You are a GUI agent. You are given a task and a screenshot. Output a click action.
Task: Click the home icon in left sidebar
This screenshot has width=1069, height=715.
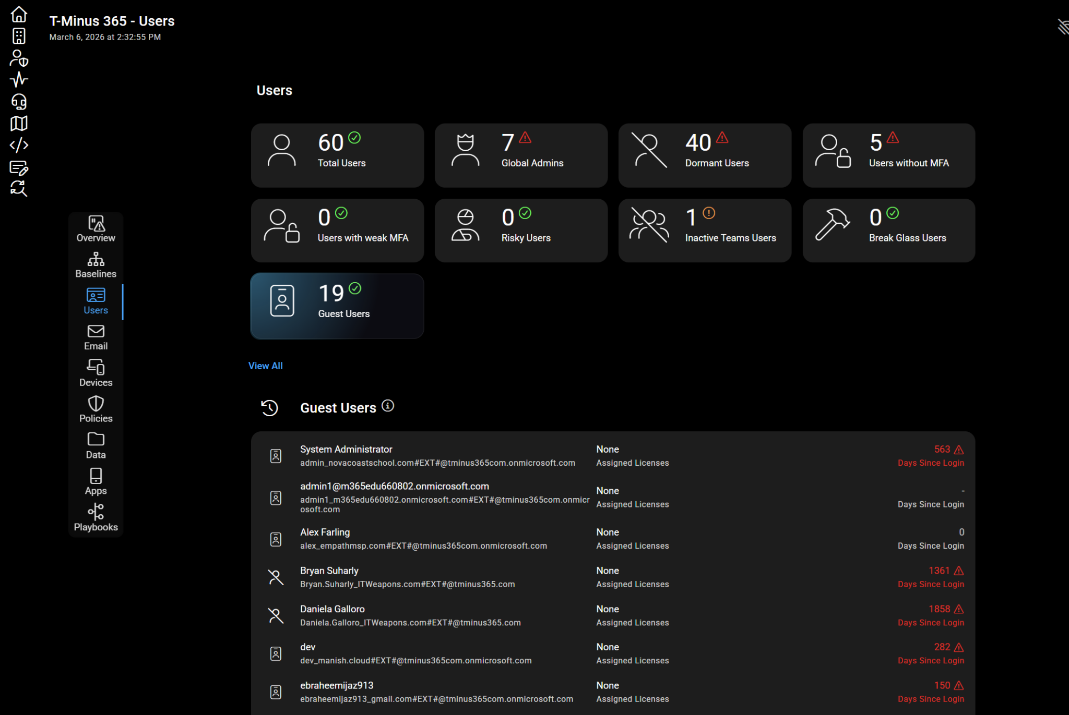[19, 14]
